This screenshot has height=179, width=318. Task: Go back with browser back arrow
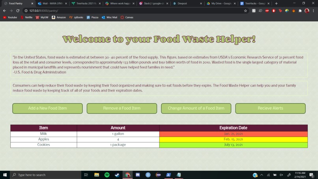point(4,11)
